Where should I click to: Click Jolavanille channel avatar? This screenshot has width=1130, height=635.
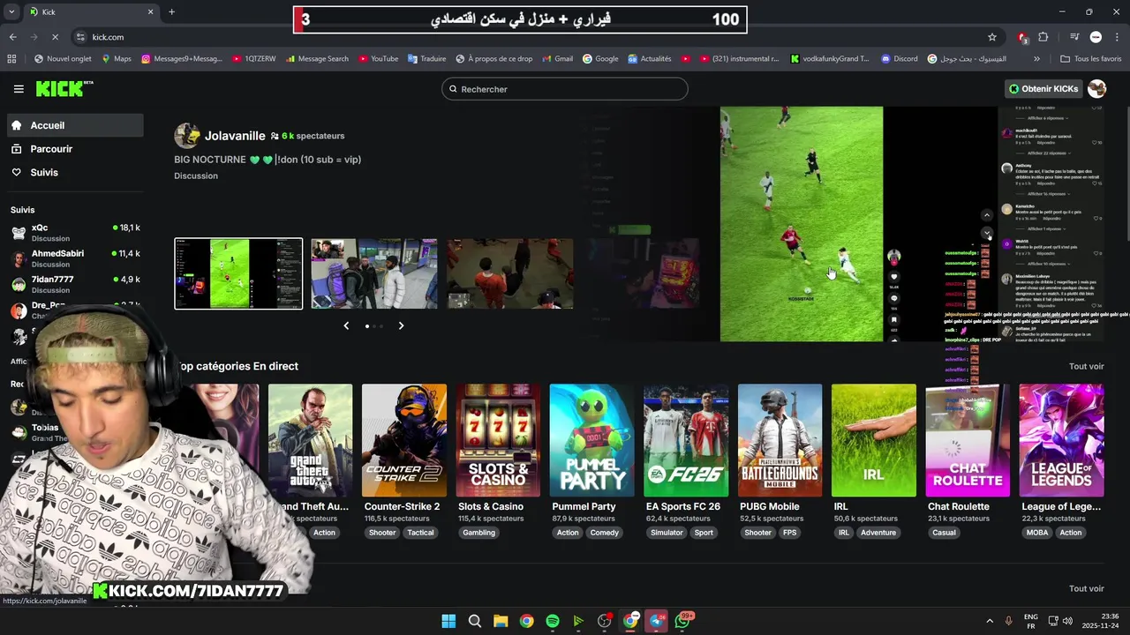pos(186,136)
